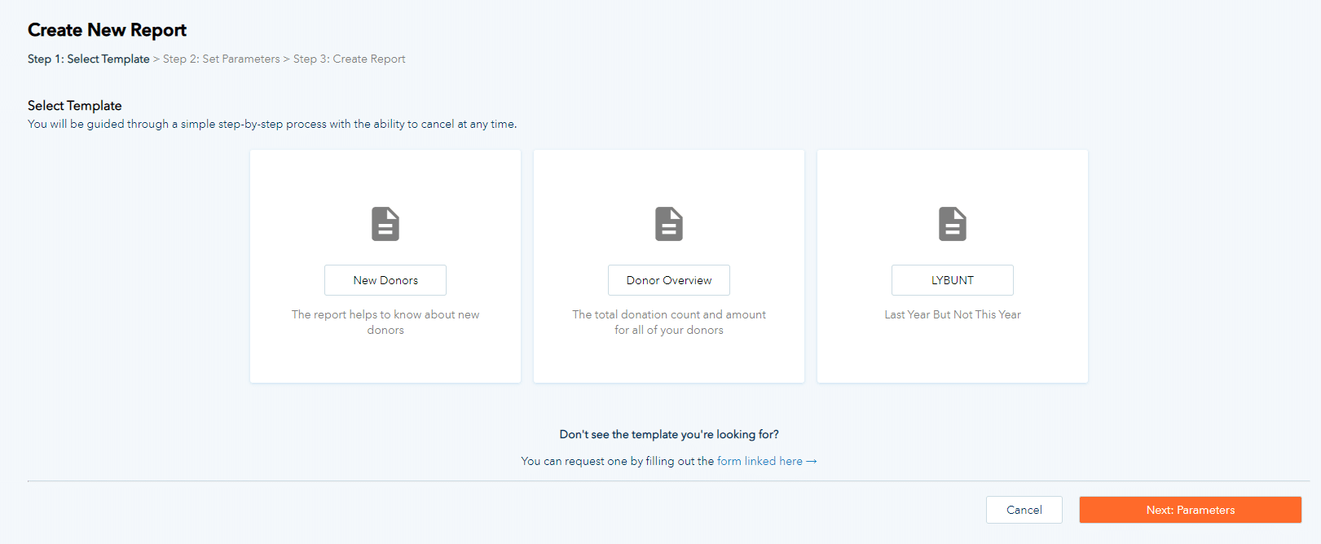
Task: Select the New Donors template button
Action: point(385,280)
